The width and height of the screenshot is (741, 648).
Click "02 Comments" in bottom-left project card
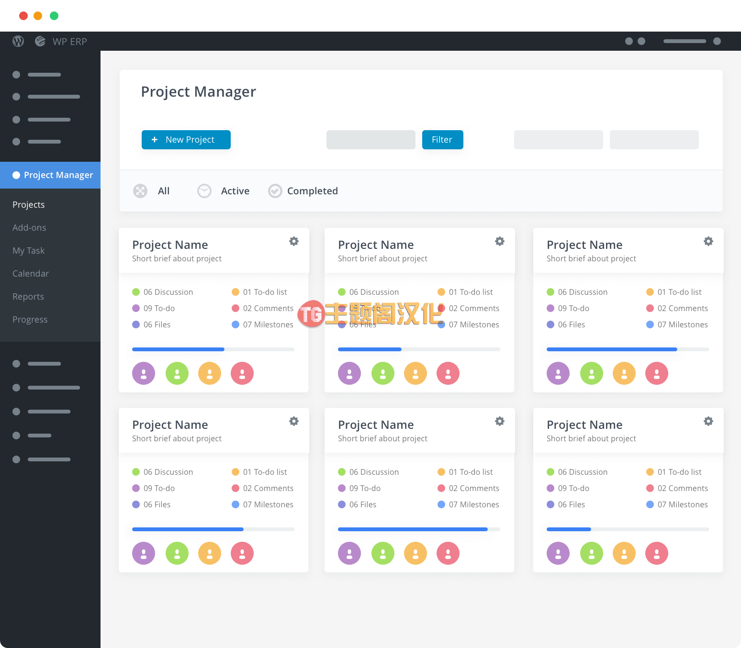coord(268,488)
